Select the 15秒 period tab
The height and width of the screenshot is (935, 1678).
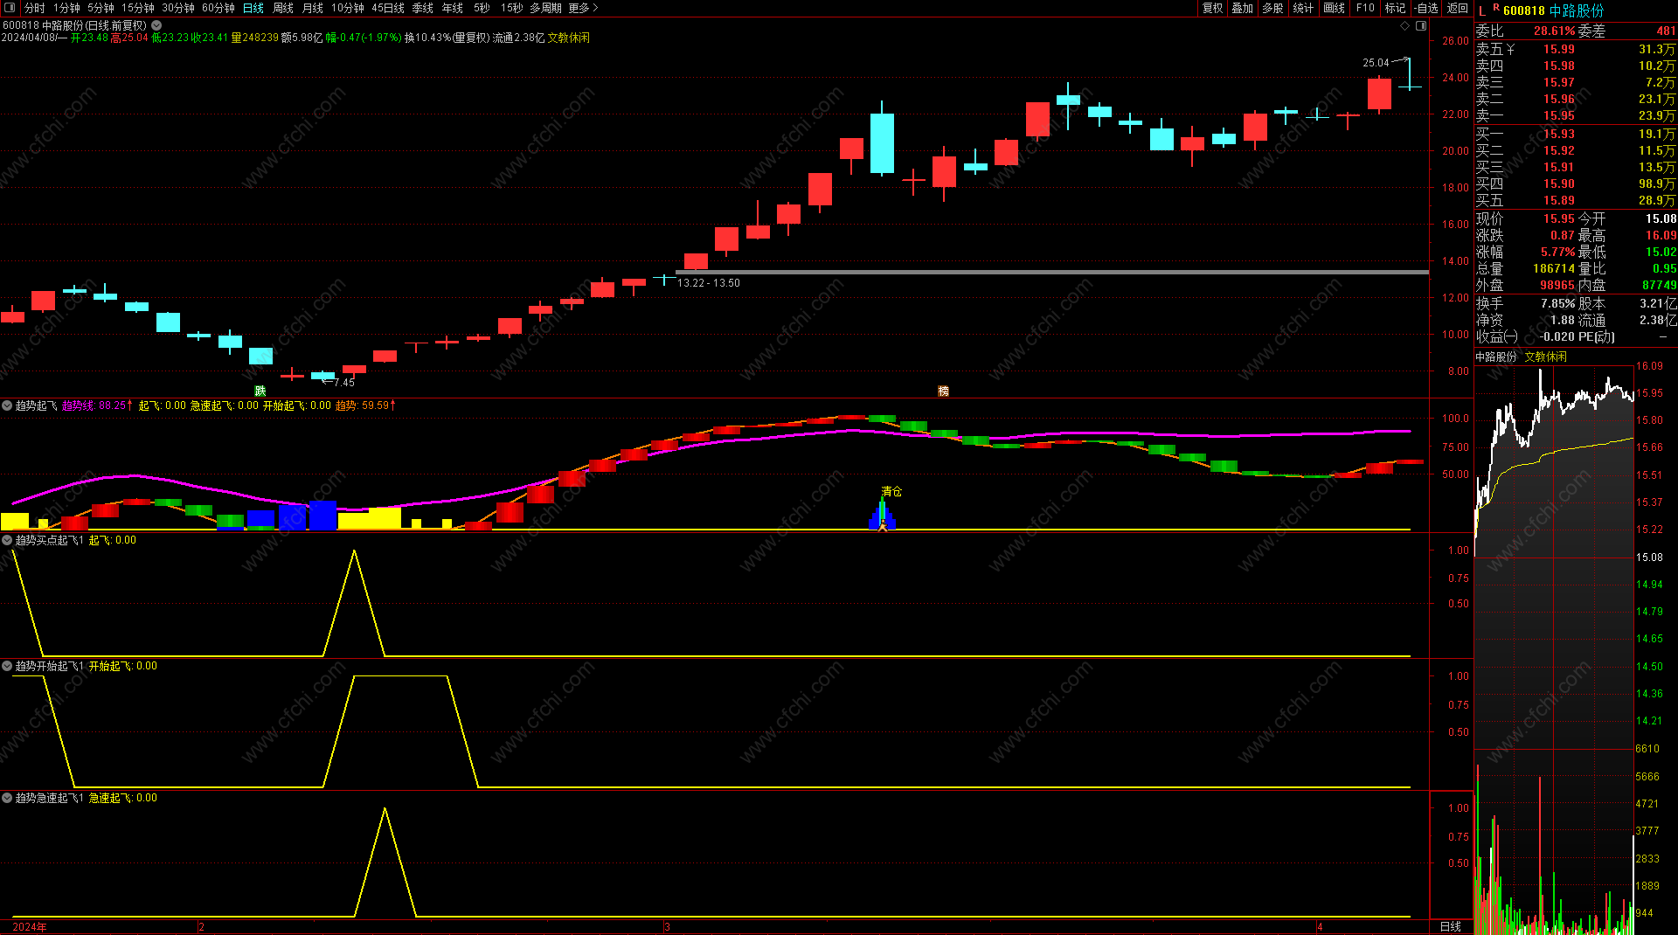512,8
